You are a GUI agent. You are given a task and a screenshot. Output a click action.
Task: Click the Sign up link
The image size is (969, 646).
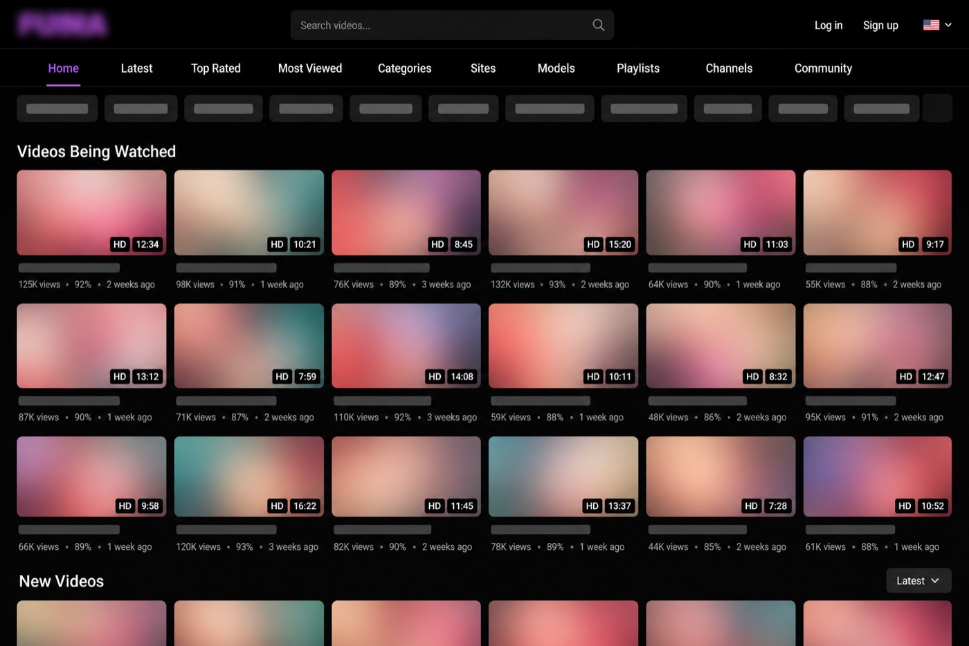tap(880, 25)
